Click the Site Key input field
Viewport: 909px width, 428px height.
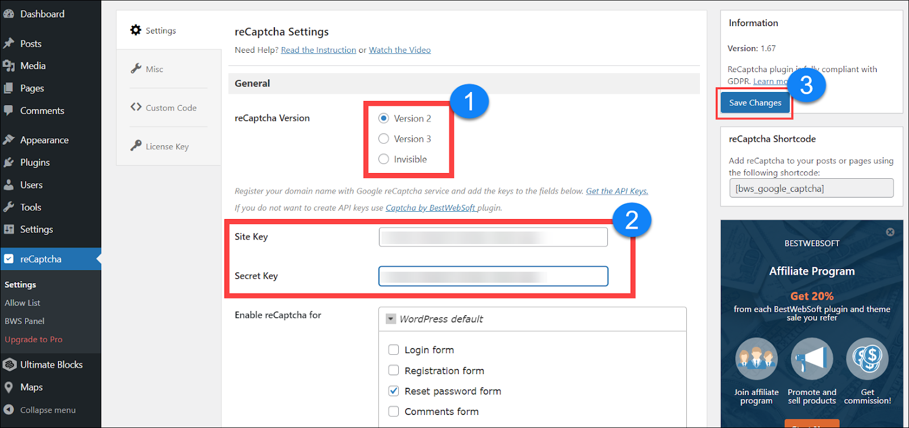point(493,237)
